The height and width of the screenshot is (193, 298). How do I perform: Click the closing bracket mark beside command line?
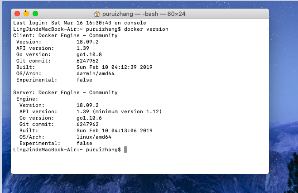click(x=267, y=29)
